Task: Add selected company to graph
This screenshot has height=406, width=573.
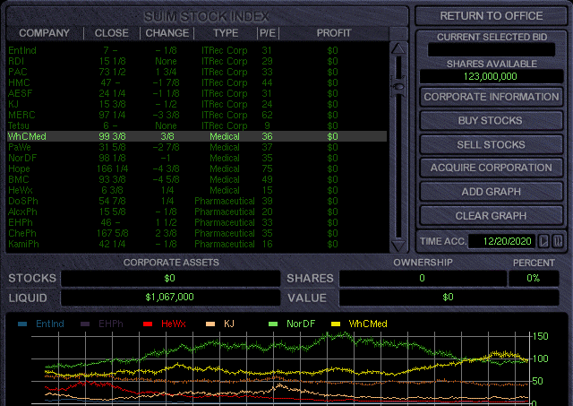Action: tap(491, 192)
